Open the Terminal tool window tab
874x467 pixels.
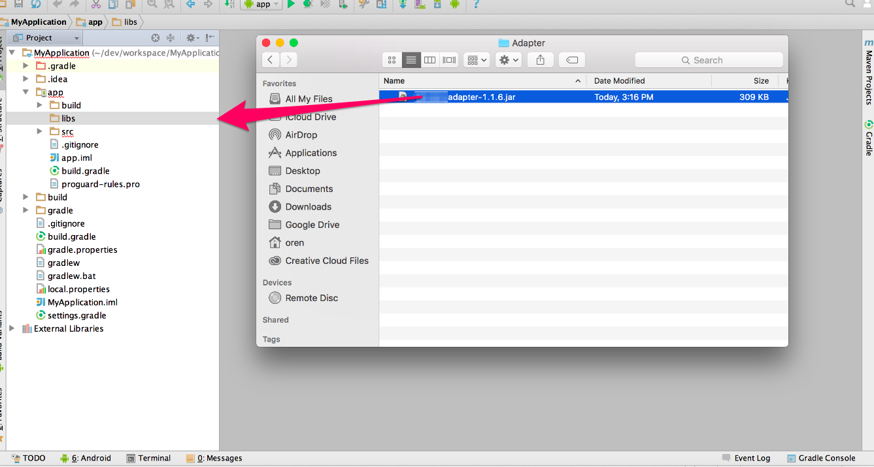[x=148, y=458]
